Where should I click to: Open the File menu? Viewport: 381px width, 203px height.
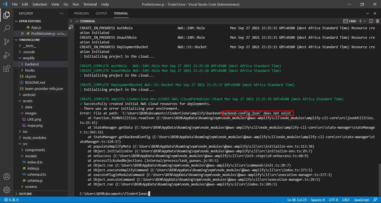coord(15,4)
